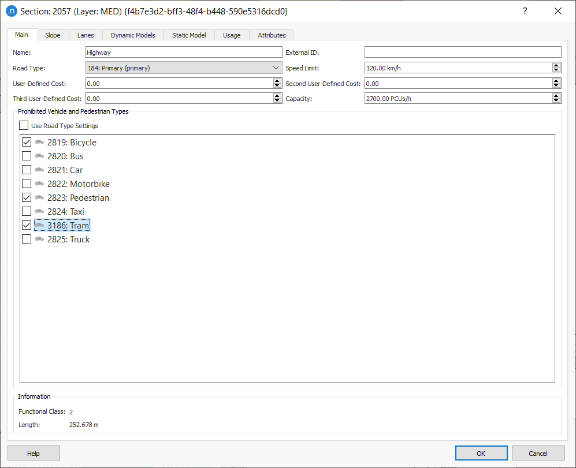Adjust the User-Defined Cost spinner upward
Image resolution: width=576 pixels, height=468 pixels.
point(277,80)
